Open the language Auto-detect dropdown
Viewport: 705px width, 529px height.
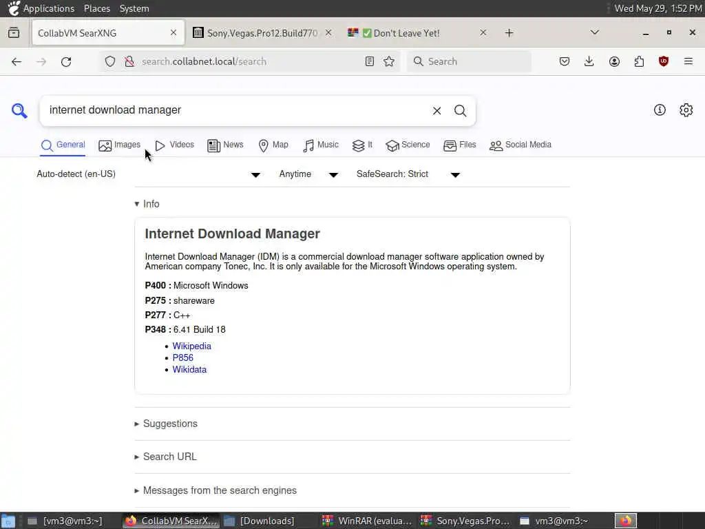click(149, 174)
